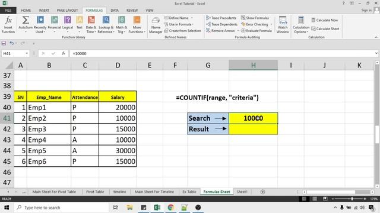The image size is (380, 213).
Task: Open the Name Manager
Action: (x=156, y=25)
